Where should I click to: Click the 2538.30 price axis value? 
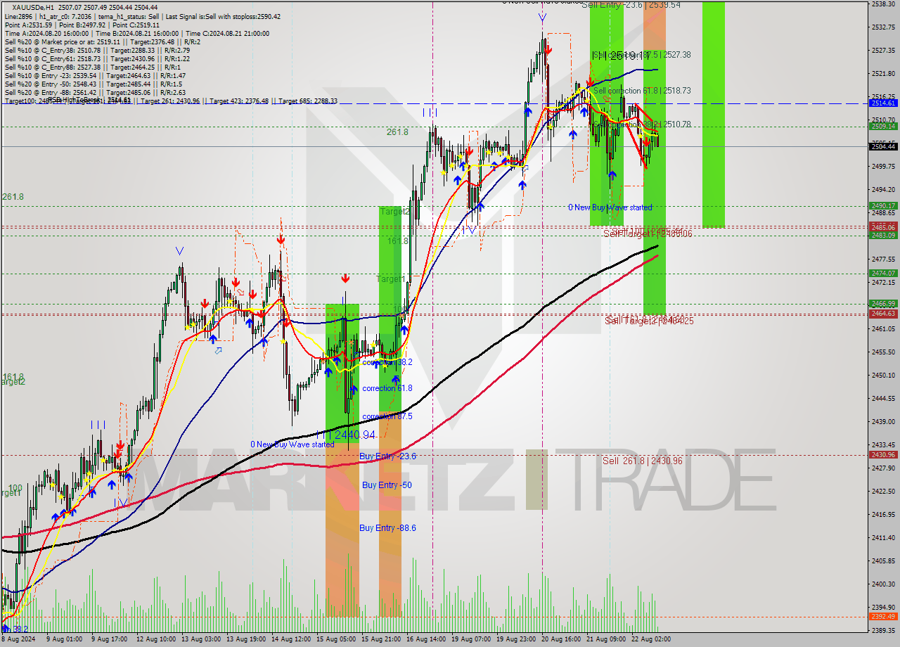pyautogui.click(x=883, y=4)
